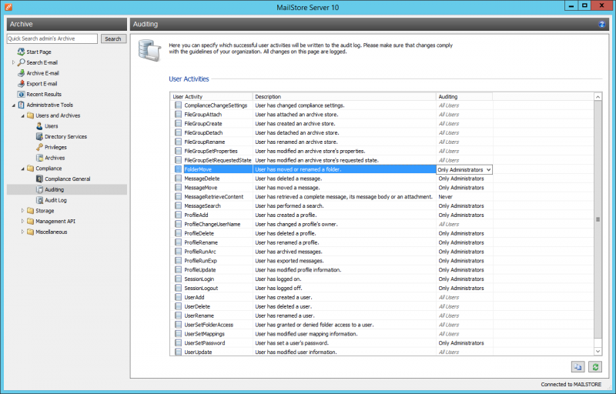Click the Directory Services icon
The height and width of the screenshot is (394, 616).
coord(39,136)
